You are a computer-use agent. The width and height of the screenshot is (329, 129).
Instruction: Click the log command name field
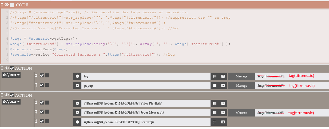(145, 76)
